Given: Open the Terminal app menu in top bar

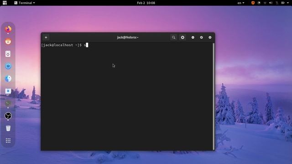Looking at the screenshot, I should tap(25, 3).
